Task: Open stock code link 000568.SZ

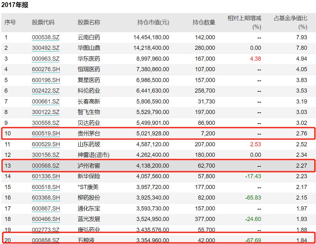Action: point(46,166)
